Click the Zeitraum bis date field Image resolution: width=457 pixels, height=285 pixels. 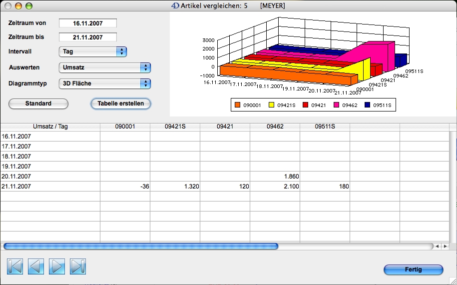[x=87, y=37]
